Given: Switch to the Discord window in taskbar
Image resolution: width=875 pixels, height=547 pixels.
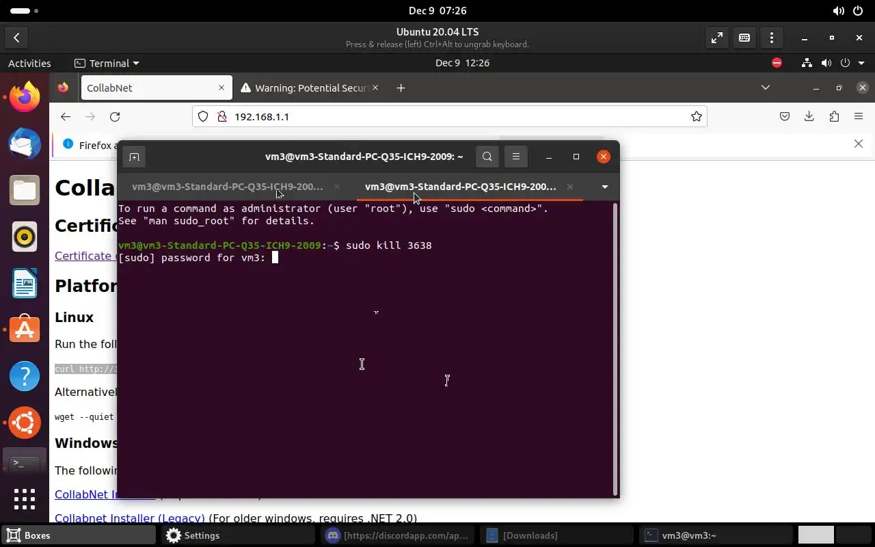Looking at the screenshot, I should click(x=397, y=535).
